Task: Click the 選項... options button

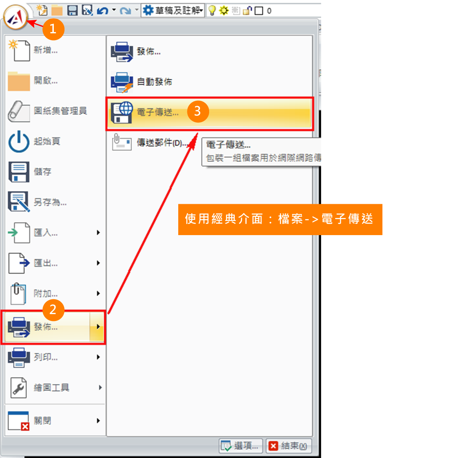Action: (x=240, y=445)
